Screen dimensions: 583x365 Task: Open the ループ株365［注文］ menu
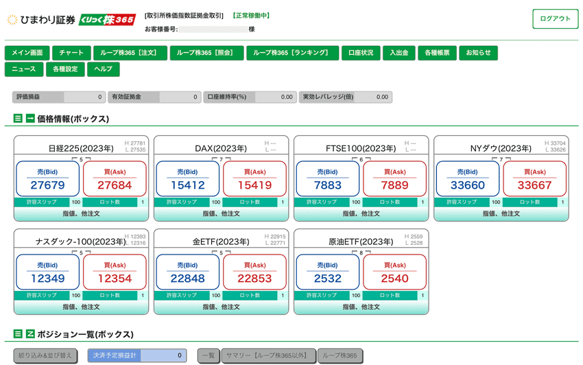130,53
